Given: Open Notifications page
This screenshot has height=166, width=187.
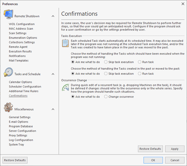Looking at the screenshot, I should (x=17, y=56).
